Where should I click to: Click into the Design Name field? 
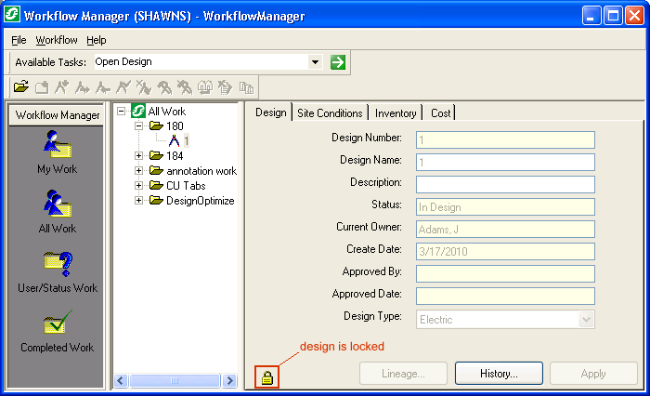504,161
